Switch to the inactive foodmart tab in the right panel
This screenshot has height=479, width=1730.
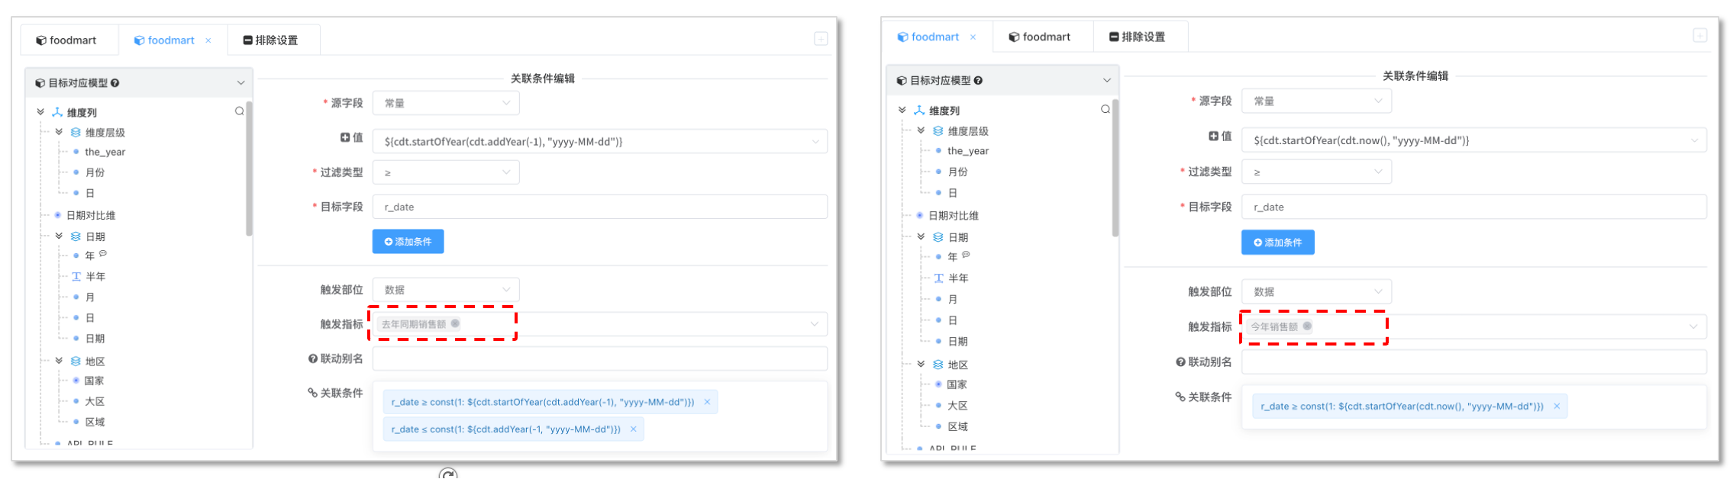[1039, 37]
